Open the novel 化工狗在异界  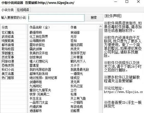[39, 37]
